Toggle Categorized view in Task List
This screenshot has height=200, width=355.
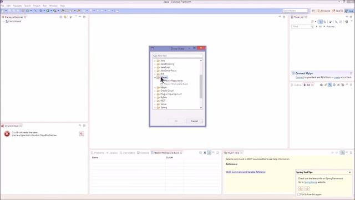[x=321, y=22]
